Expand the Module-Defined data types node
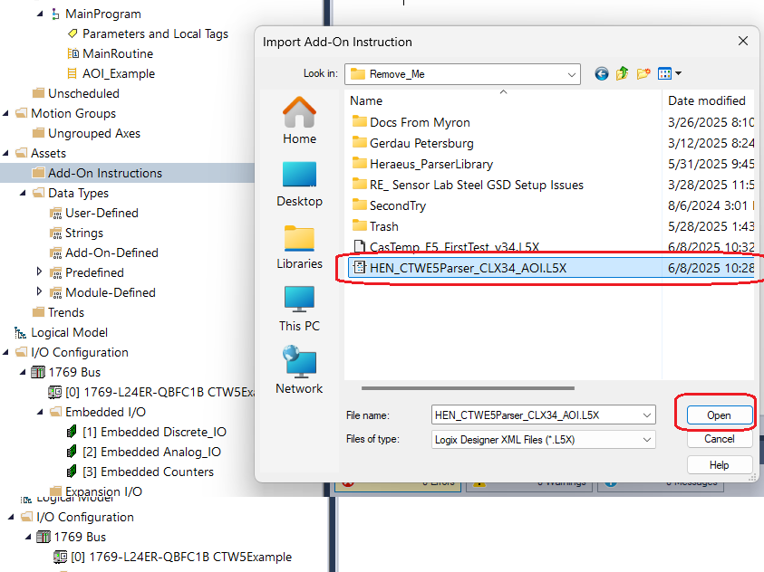 40,291
